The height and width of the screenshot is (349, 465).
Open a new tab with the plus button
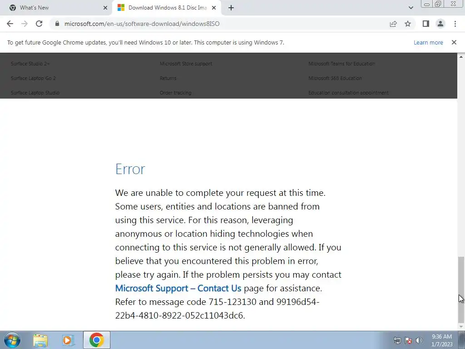(x=231, y=8)
